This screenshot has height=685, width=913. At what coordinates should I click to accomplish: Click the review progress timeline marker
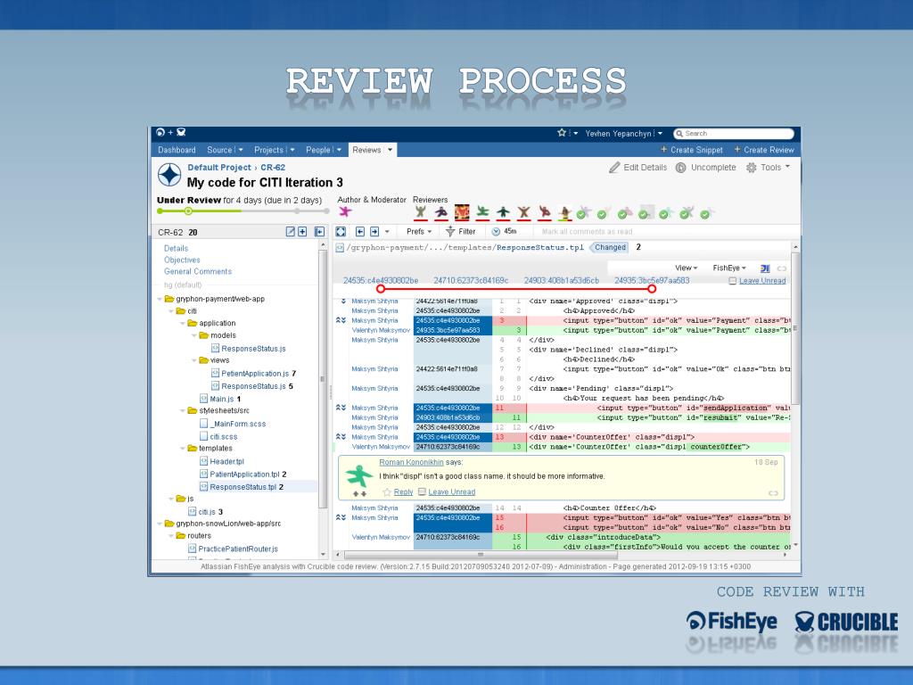coord(188,210)
